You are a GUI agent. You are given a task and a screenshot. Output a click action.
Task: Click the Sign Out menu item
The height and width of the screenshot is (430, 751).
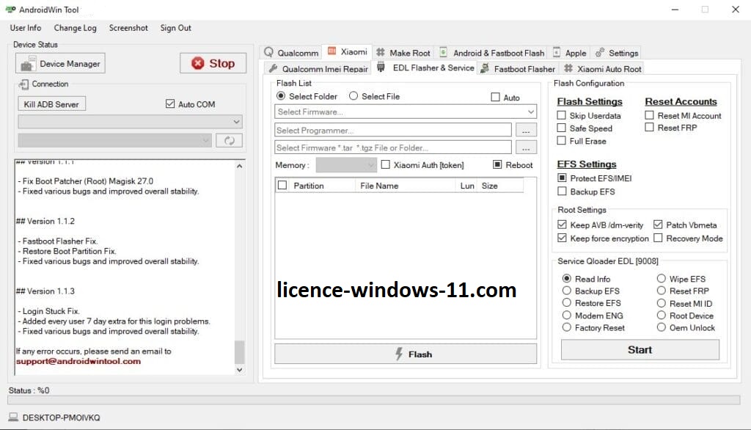175,28
